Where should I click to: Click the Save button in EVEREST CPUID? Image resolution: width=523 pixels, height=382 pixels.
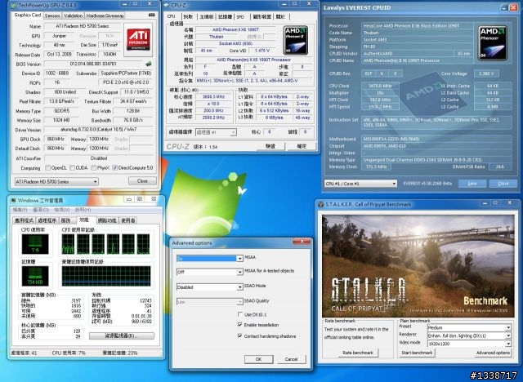point(472,184)
